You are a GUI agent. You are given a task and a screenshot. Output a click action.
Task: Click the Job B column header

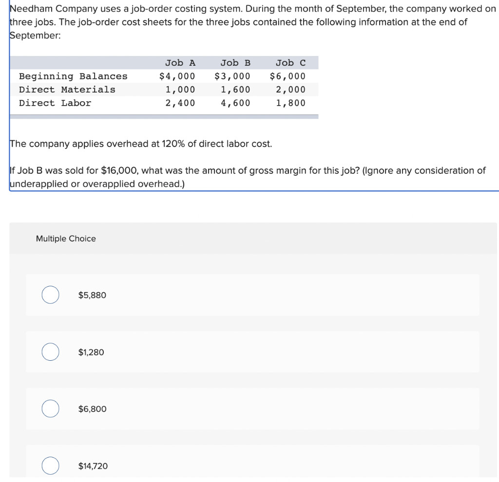235,63
